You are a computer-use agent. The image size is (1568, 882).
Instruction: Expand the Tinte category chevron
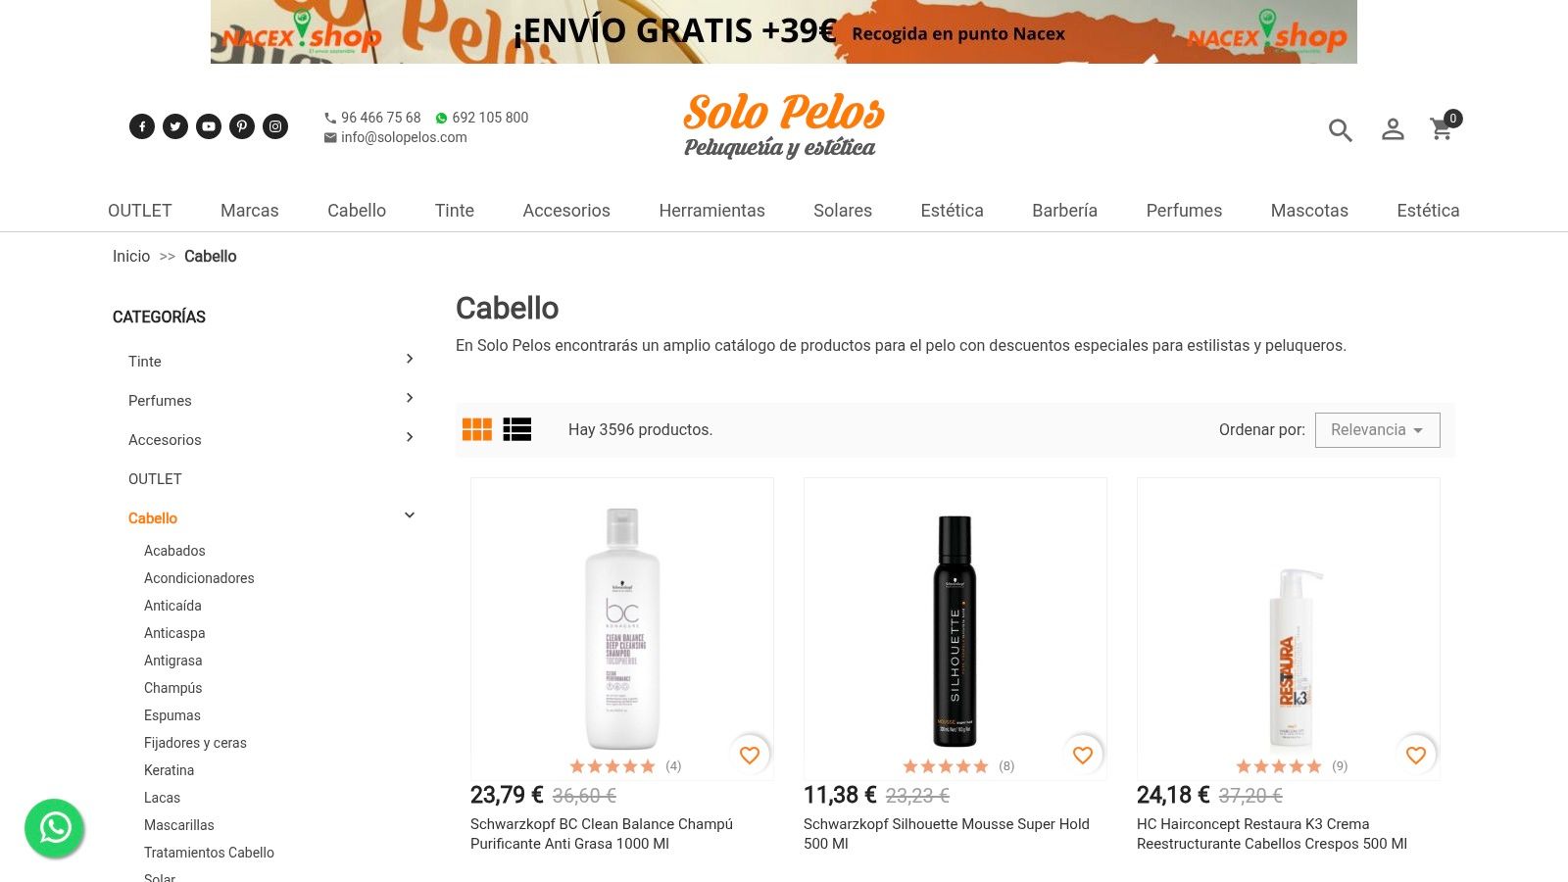pyautogui.click(x=410, y=359)
